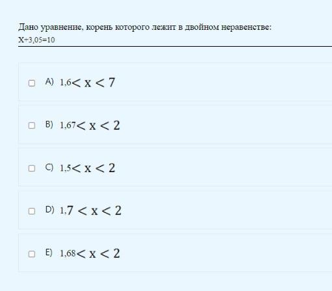Choose the inequality 1,67 < x < 2
Viewport: 332px width, 291px height.
point(90,125)
